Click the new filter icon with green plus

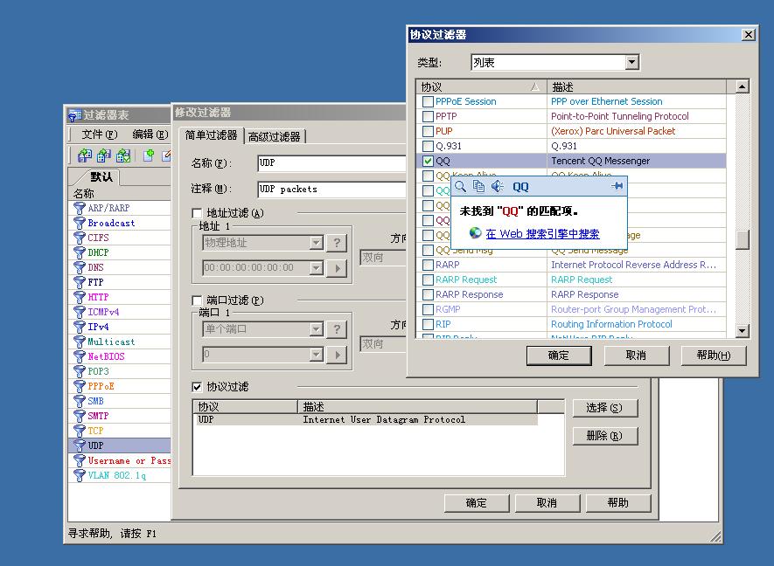(149, 155)
